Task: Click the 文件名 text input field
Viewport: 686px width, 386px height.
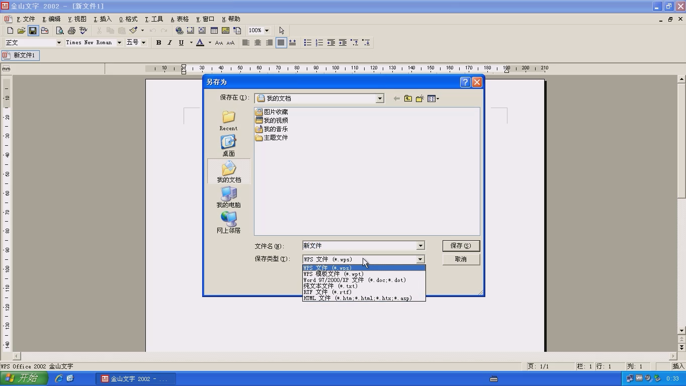Action: pyautogui.click(x=359, y=246)
